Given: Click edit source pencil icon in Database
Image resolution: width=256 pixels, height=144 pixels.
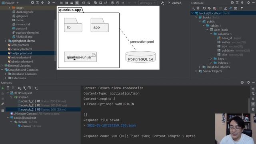Looking at the screenshot, I should (226, 8).
